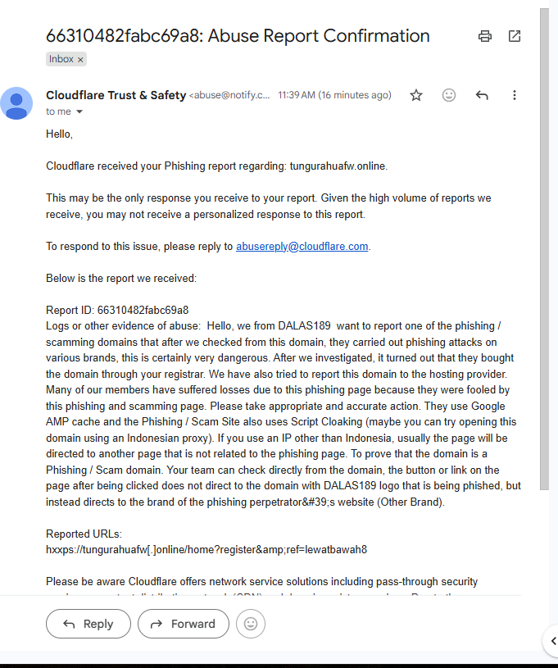Screen dimensions: 558x668
Task: Print this email with the printer icon
Action: (485, 36)
